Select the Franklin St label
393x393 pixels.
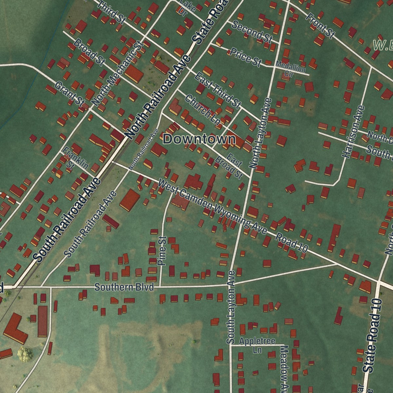coord(74,158)
